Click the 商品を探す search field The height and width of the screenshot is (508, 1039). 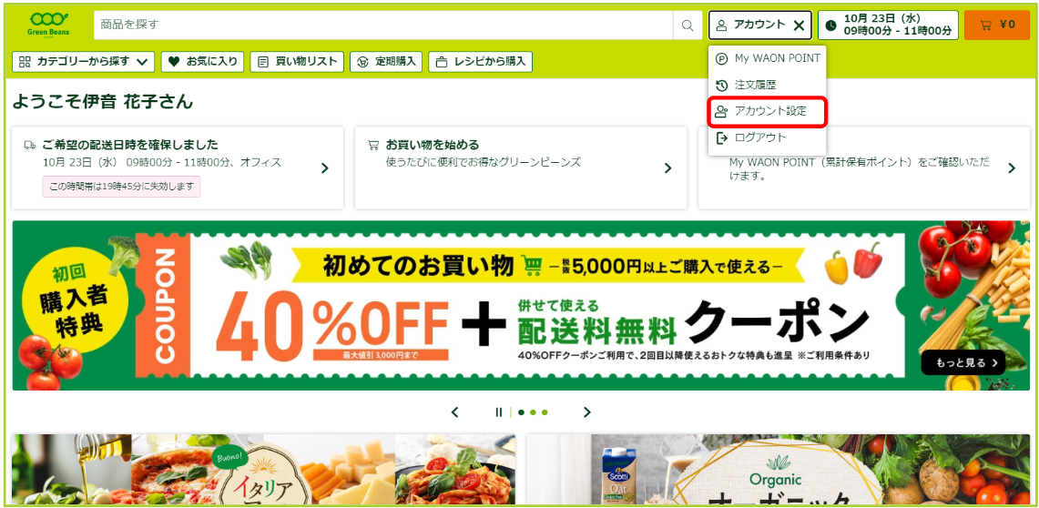coord(383,25)
